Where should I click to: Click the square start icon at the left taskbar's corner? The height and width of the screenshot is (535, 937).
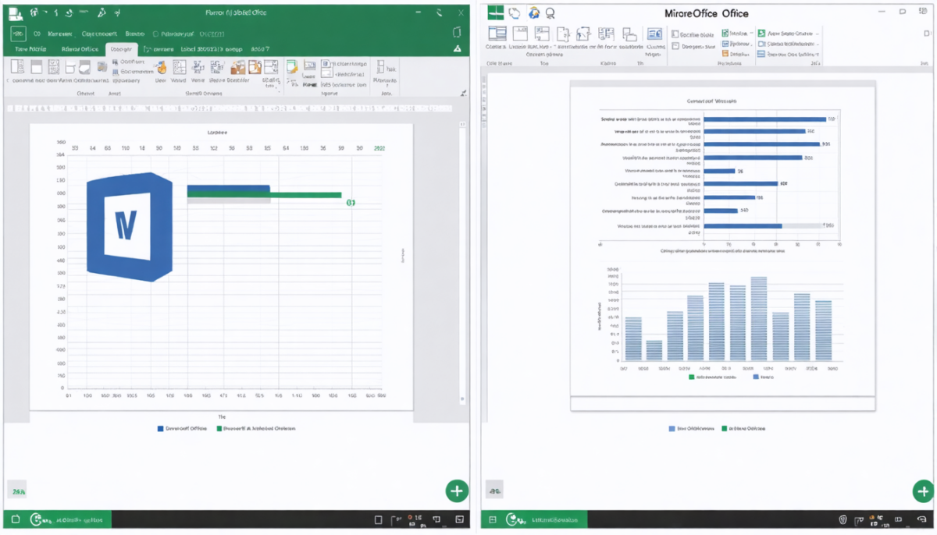click(15, 519)
